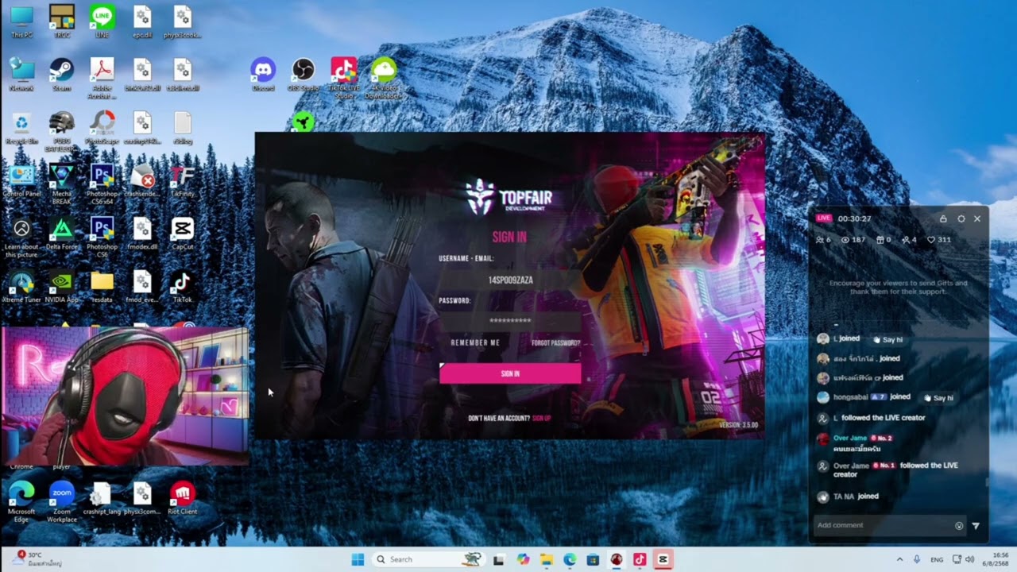
Task: Open the resdata folder on desktop
Action: (102, 287)
